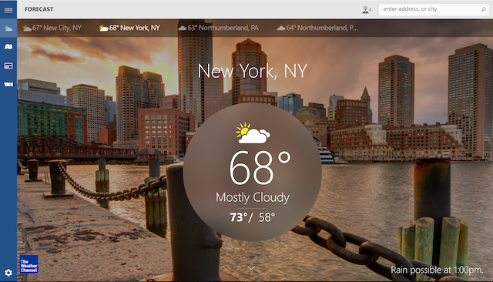493x282 pixels.
Task: Click the New York, NY city heading
Action: (252, 71)
